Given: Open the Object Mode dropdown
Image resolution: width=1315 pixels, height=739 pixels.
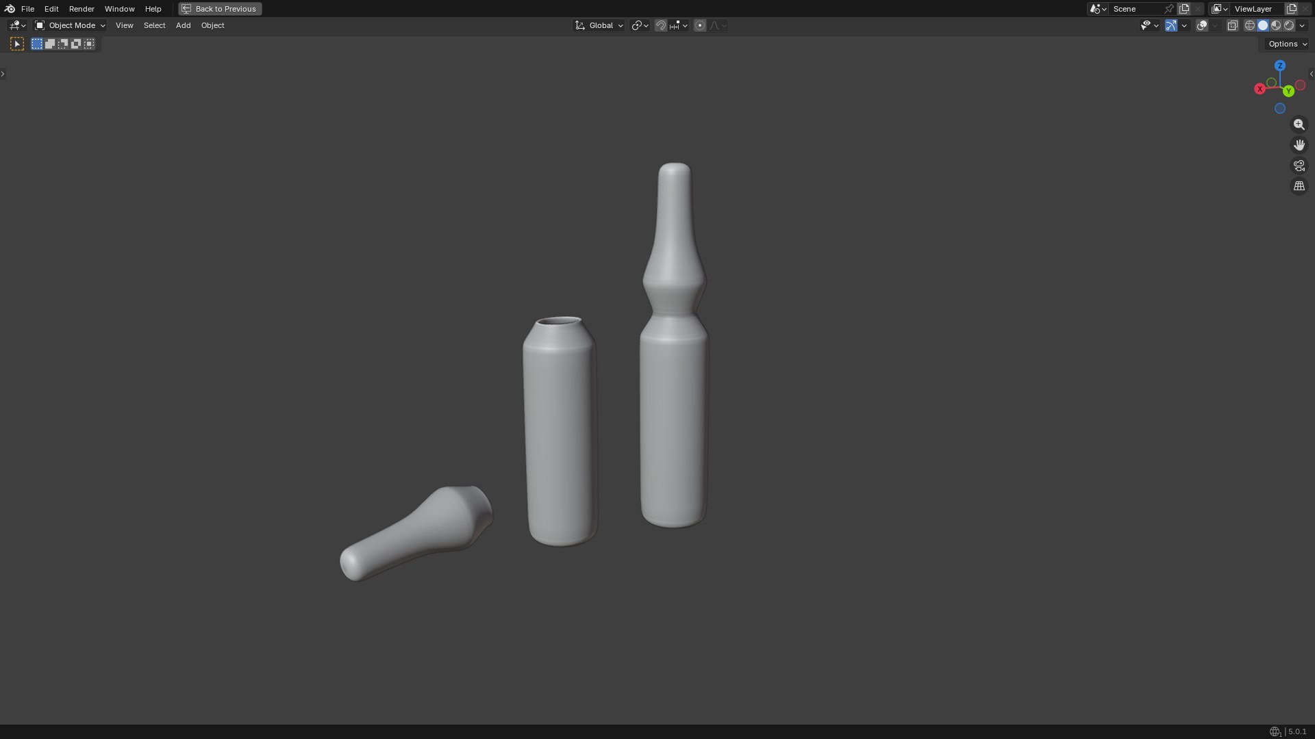Looking at the screenshot, I should click(70, 25).
